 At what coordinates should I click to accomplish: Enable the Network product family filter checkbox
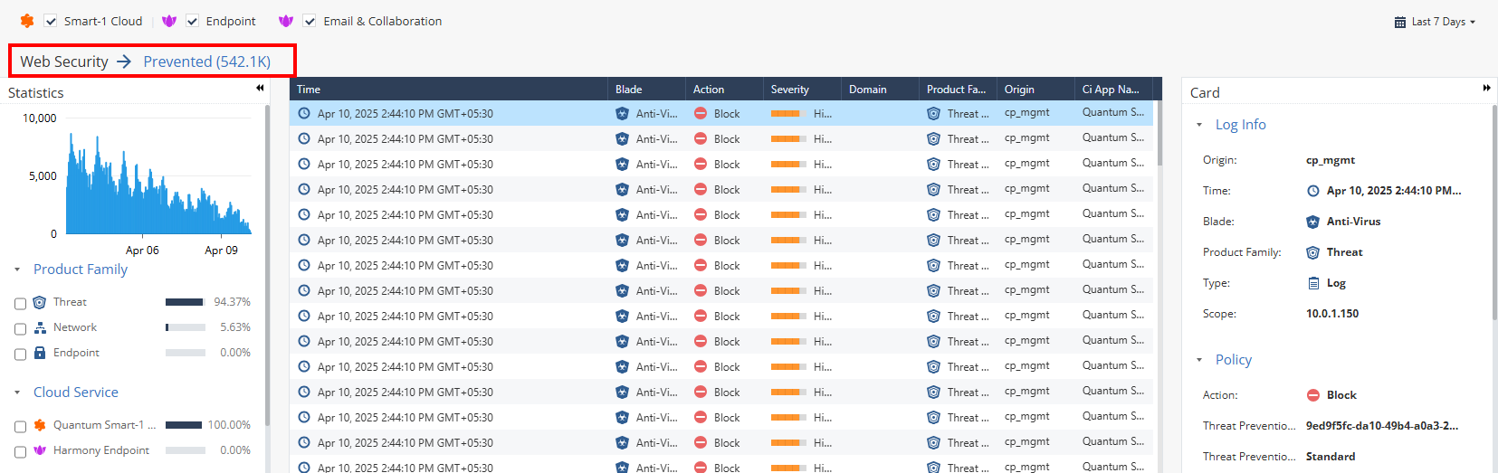click(x=20, y=329)
